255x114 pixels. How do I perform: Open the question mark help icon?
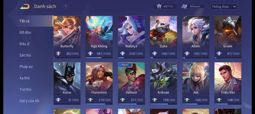coord(65,7)
